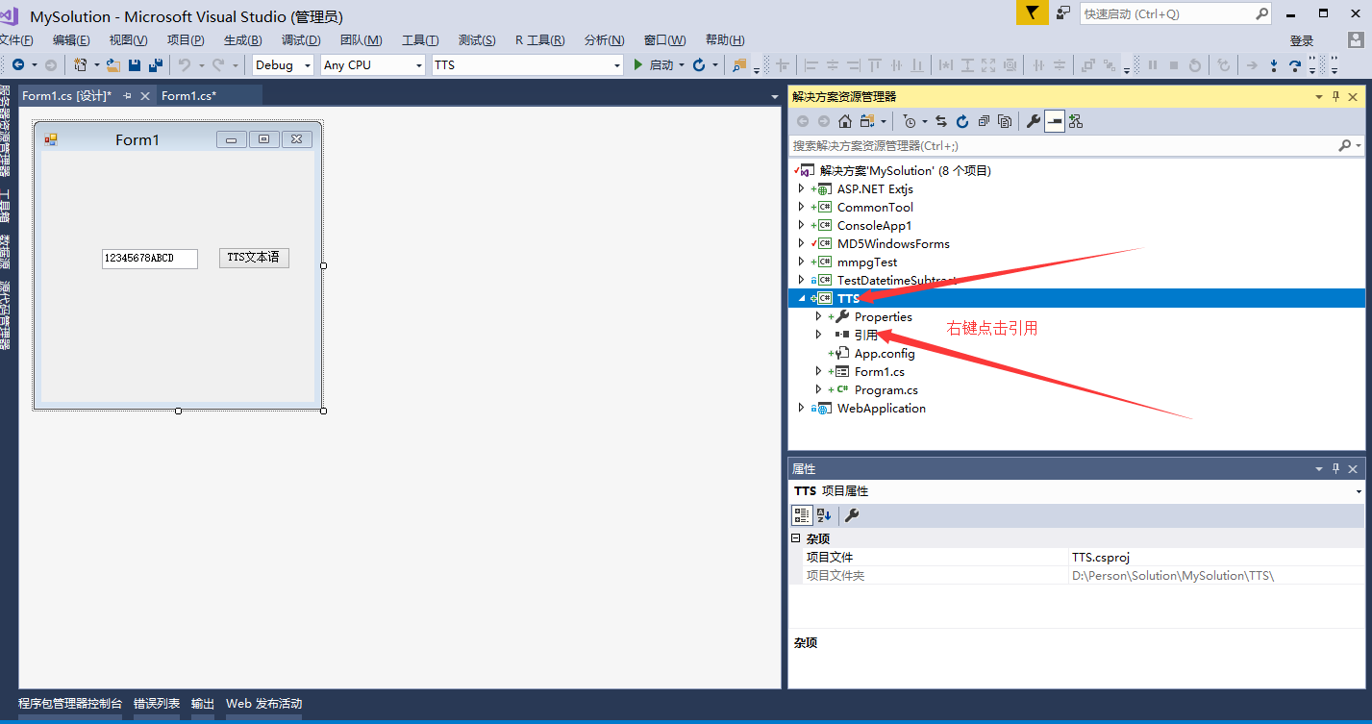This screenshot has height=724, width=1372.
Task: Click the refresh browser link icon
Action: [699, 64]
